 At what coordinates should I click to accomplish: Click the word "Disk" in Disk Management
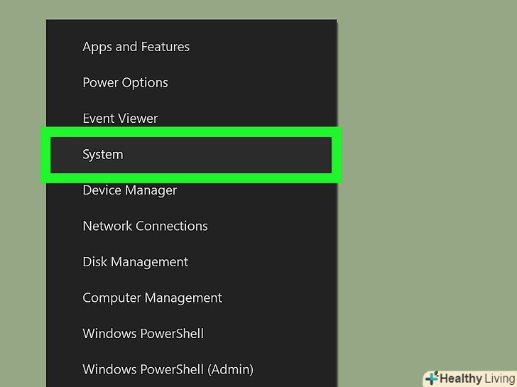94,262
